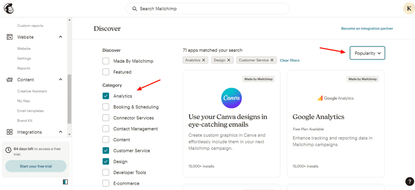415x190 pixels.
Task: Open the Canva designs integration title
Action: click(x=228, y=121)
